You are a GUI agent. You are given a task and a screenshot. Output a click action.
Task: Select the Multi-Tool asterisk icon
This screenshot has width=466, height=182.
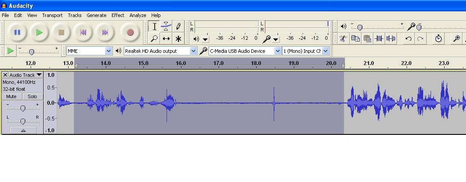pyautogui.click(x=178, y=38)
